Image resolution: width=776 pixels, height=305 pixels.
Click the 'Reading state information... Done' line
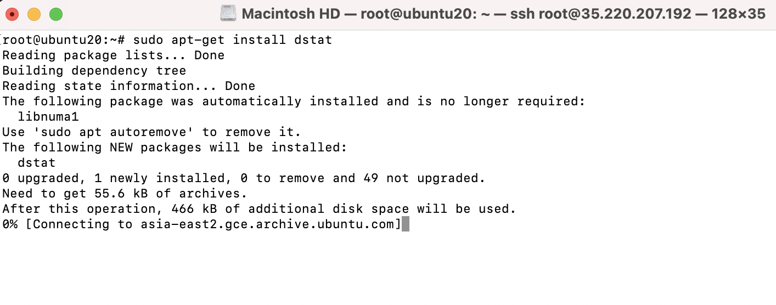pyautogui.click(x=129, y=86)
